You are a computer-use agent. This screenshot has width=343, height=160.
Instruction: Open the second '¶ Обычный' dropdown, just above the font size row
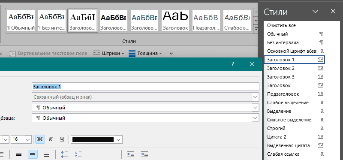click(x=255, y=118)
